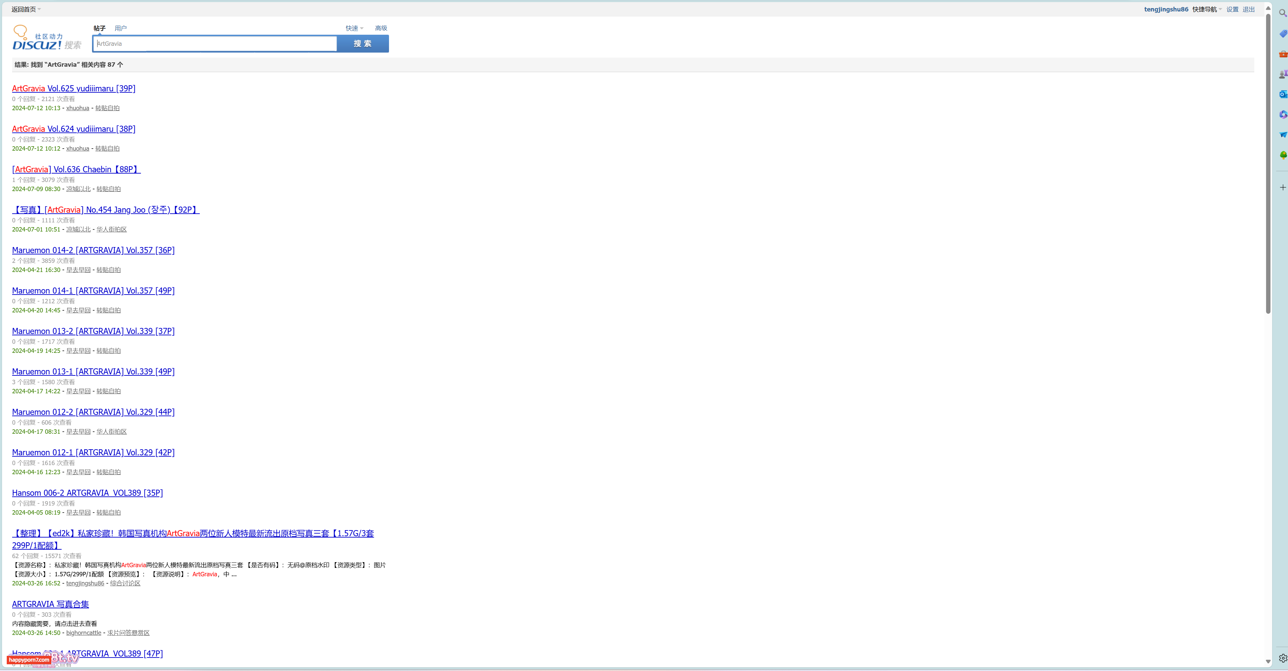The width and height of the screenshot is (1288, 671).
Task: Open ARTGRAVIA 写真合集 thread
Action: [51, 605]
